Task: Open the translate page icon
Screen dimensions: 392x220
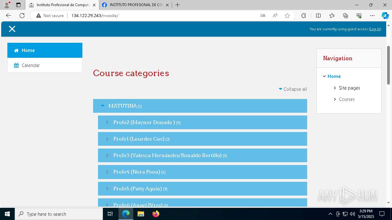Action: [263, 16]
